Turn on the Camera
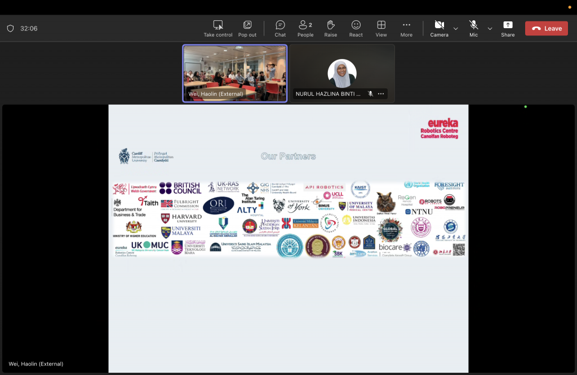The height and width of the screenshot is (375, 577). [x=440, y=29]
